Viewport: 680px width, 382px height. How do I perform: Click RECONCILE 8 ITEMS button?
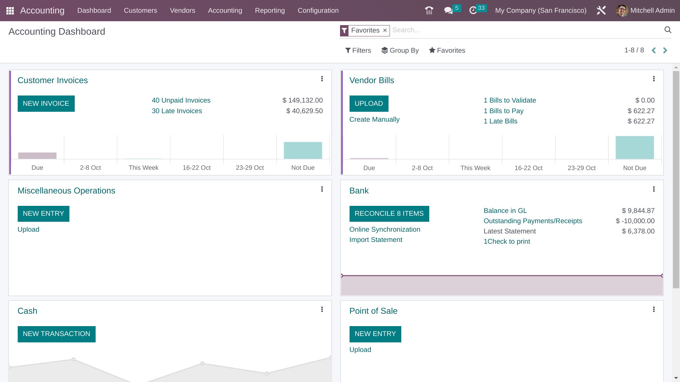389,214
